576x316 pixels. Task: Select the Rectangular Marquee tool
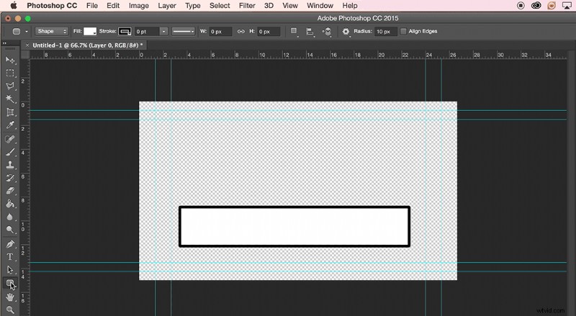point(10,73)
